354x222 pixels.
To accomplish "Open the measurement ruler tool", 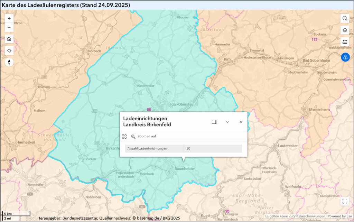I will (x=345, y=42).
